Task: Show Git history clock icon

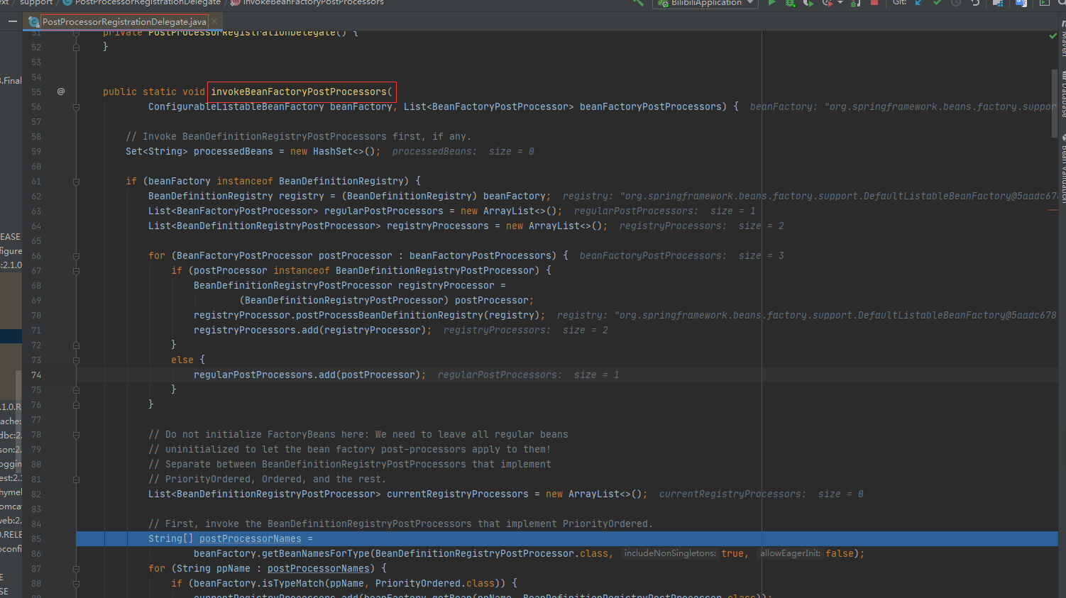Action: pyautogui.click(x=956, y=3)
